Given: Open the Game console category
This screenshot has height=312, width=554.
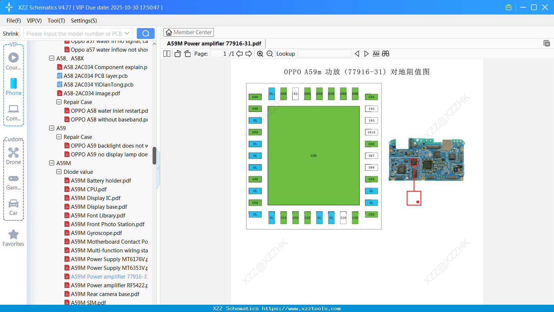Looking at the screenshot, I should tap(13, 182).
